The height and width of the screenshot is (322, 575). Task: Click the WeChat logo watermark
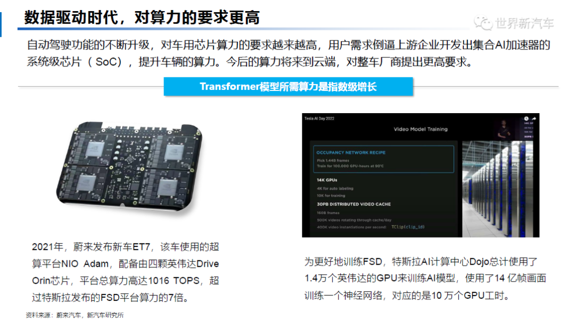coord(483,23)
